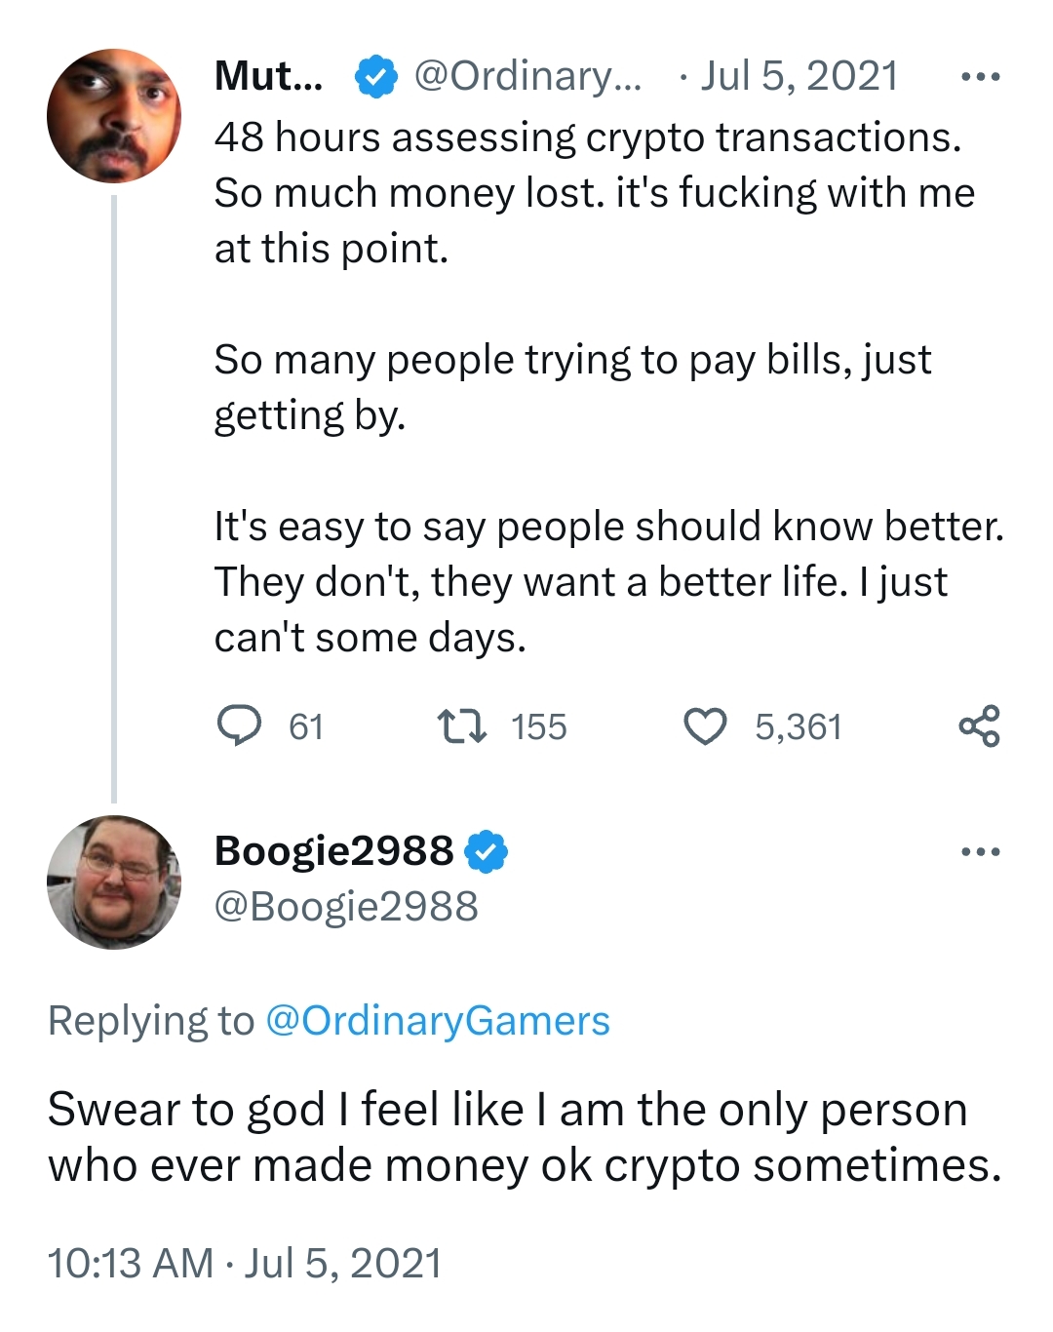The height and width of the screenshot is (1332, 1053).
Task: Click the Mut... display name
Action: click(x=268, y=76)
